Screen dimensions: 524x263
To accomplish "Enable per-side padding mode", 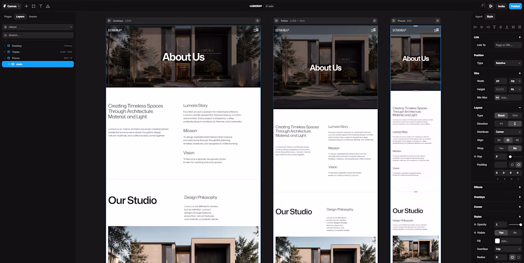I will [x=518, y=165].
